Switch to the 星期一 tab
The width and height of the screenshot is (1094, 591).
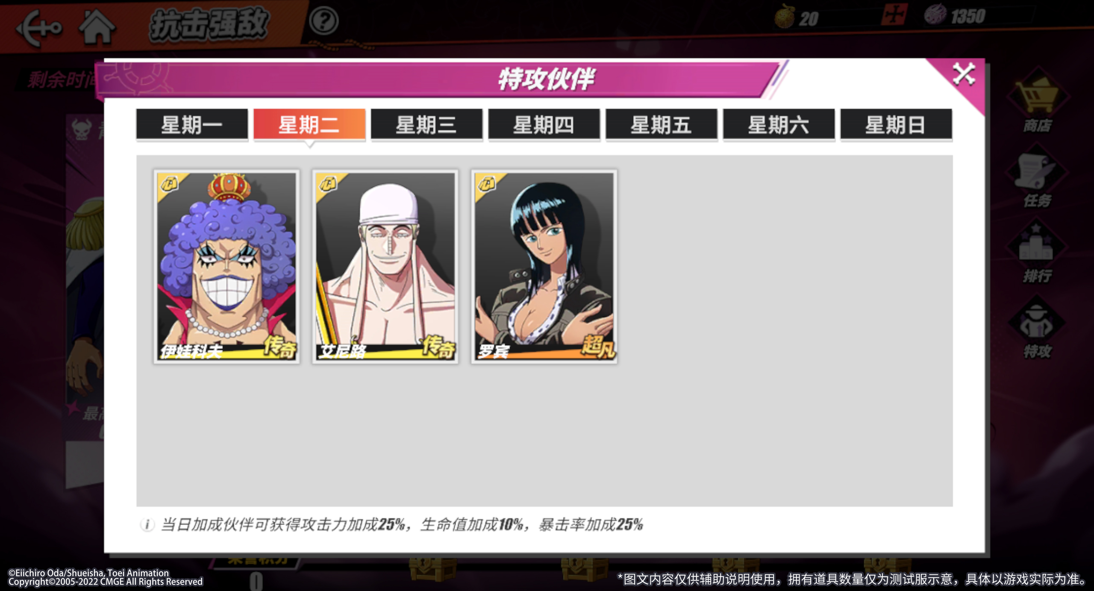(192, 124)
